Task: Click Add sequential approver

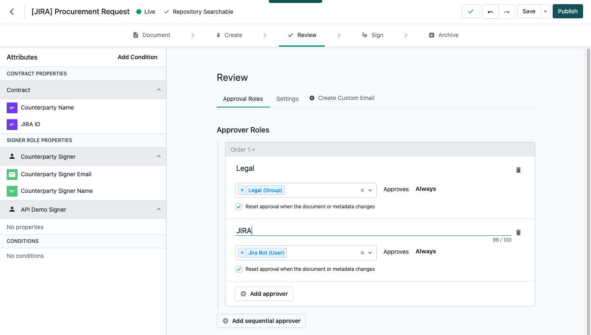Action: coord(261,321)
